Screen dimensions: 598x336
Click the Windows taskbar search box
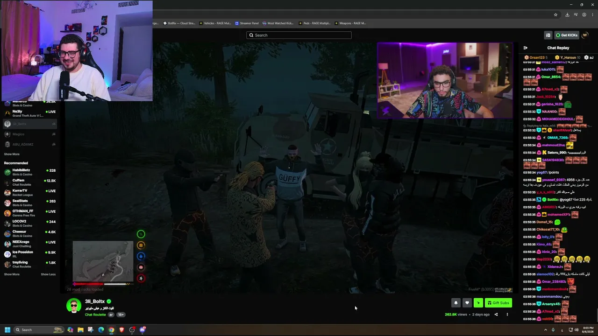(39, 330)
